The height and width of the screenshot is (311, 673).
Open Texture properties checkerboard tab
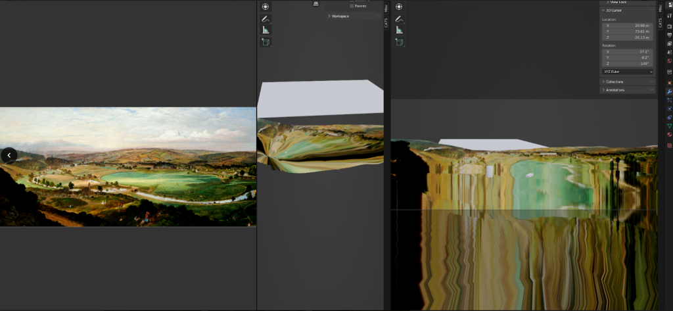coord(669,145)
